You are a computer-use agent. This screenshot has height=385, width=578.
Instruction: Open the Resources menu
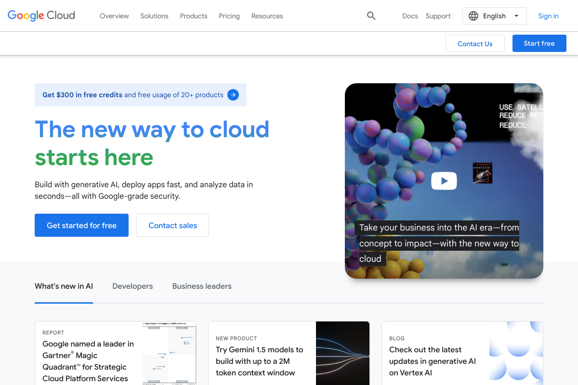tap(267, 16)
